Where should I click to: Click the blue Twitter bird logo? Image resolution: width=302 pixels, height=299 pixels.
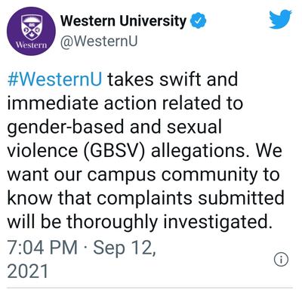point(281,20)
